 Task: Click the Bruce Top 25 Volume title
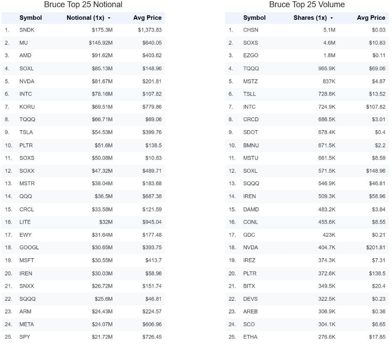pos(307,5)
